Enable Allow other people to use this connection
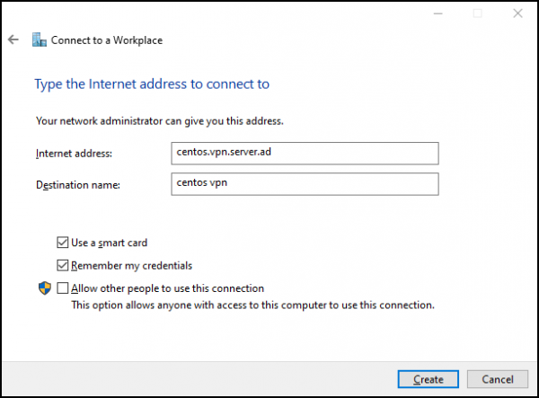This screenshot has width=539, height=398. [62, 288]
